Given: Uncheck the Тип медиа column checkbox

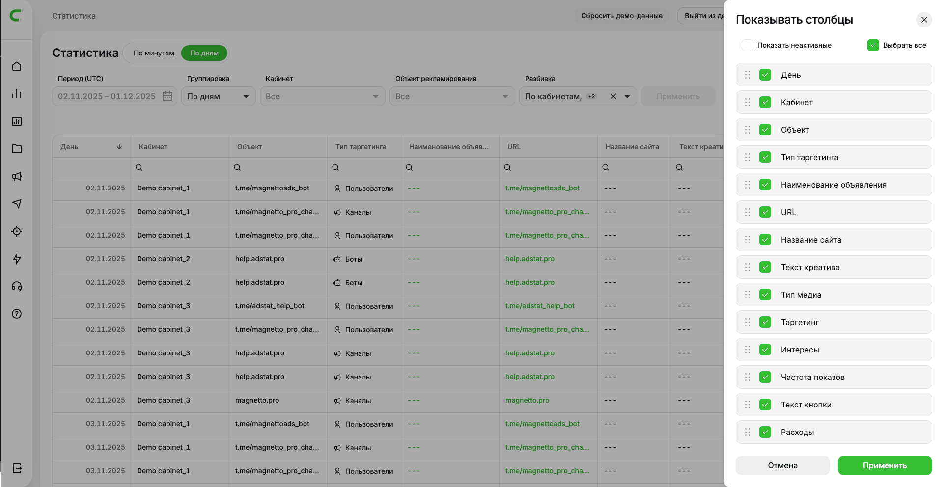Looking at the screenshot, I should click(x=765, y=295).
